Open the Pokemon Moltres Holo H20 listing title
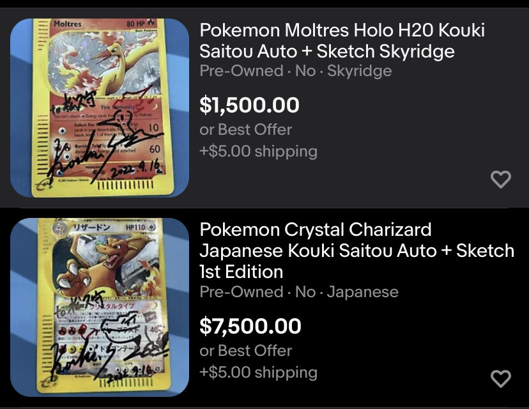This screenshot has width=529, height=409. (x=342, y=40)
